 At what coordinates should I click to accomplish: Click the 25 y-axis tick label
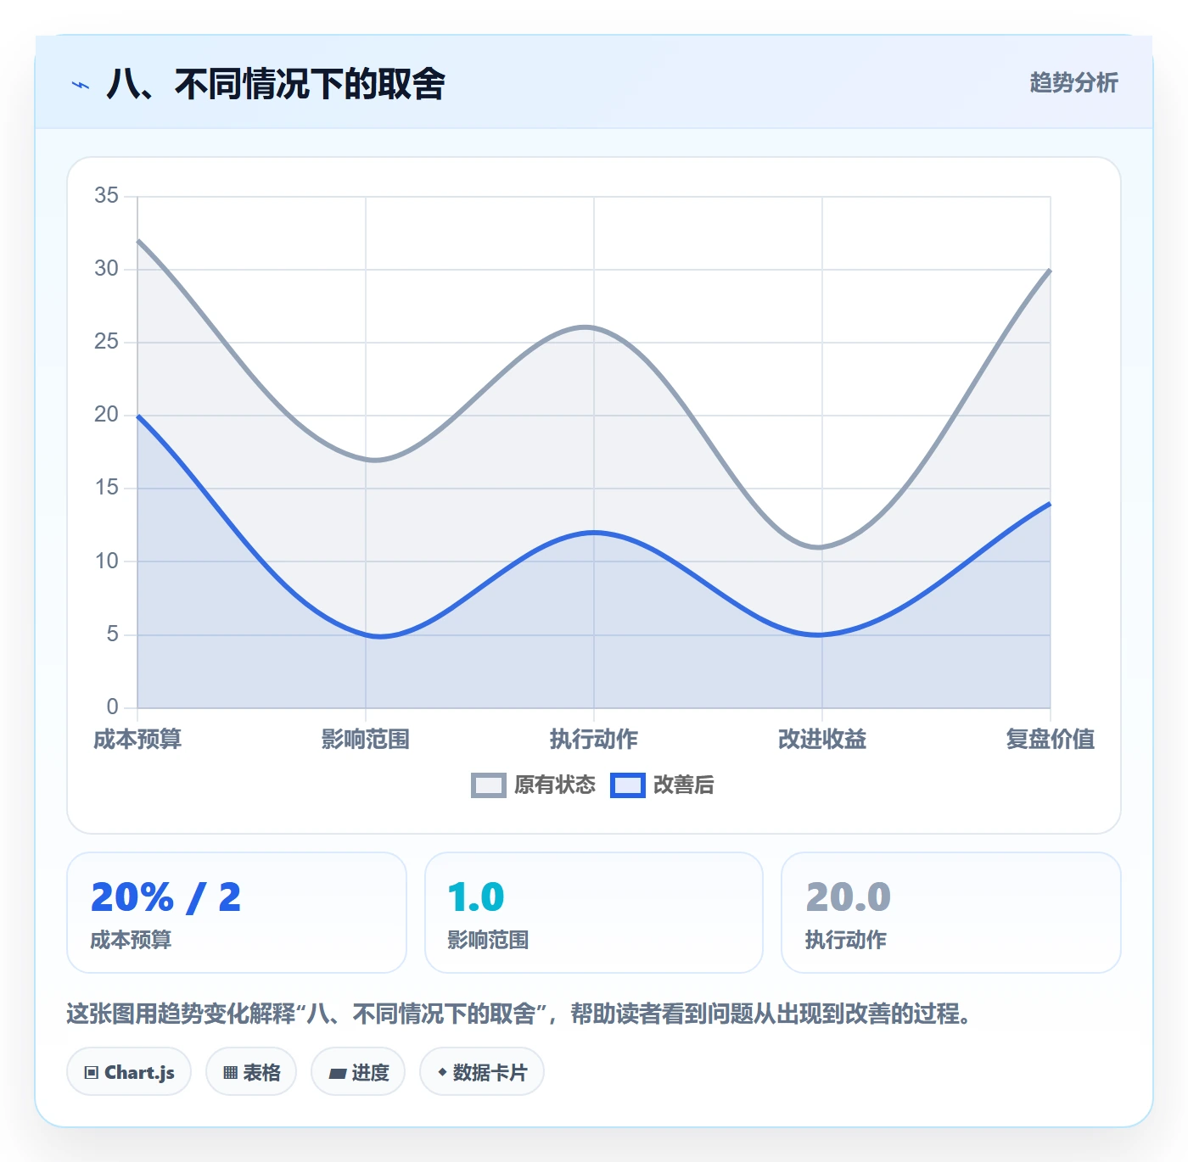[107, 342]
